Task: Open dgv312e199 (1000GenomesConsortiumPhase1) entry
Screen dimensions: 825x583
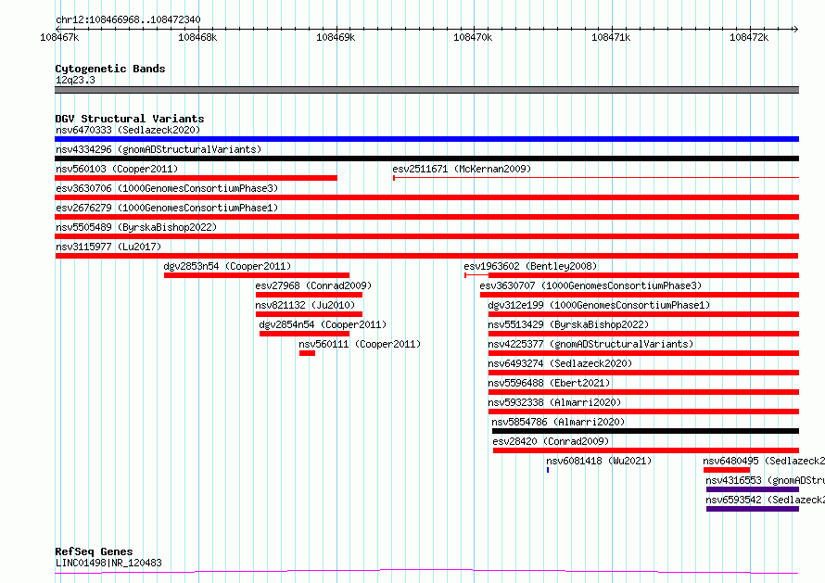Action: click(x=599, y=305)
